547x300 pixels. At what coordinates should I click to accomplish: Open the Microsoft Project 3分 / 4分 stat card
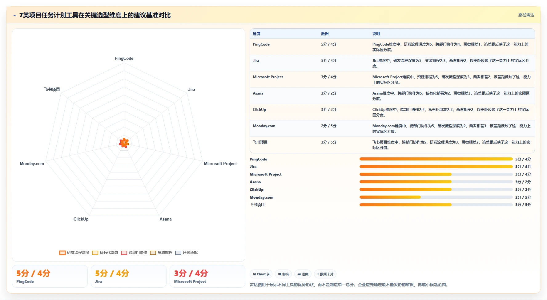pos(207,276)
